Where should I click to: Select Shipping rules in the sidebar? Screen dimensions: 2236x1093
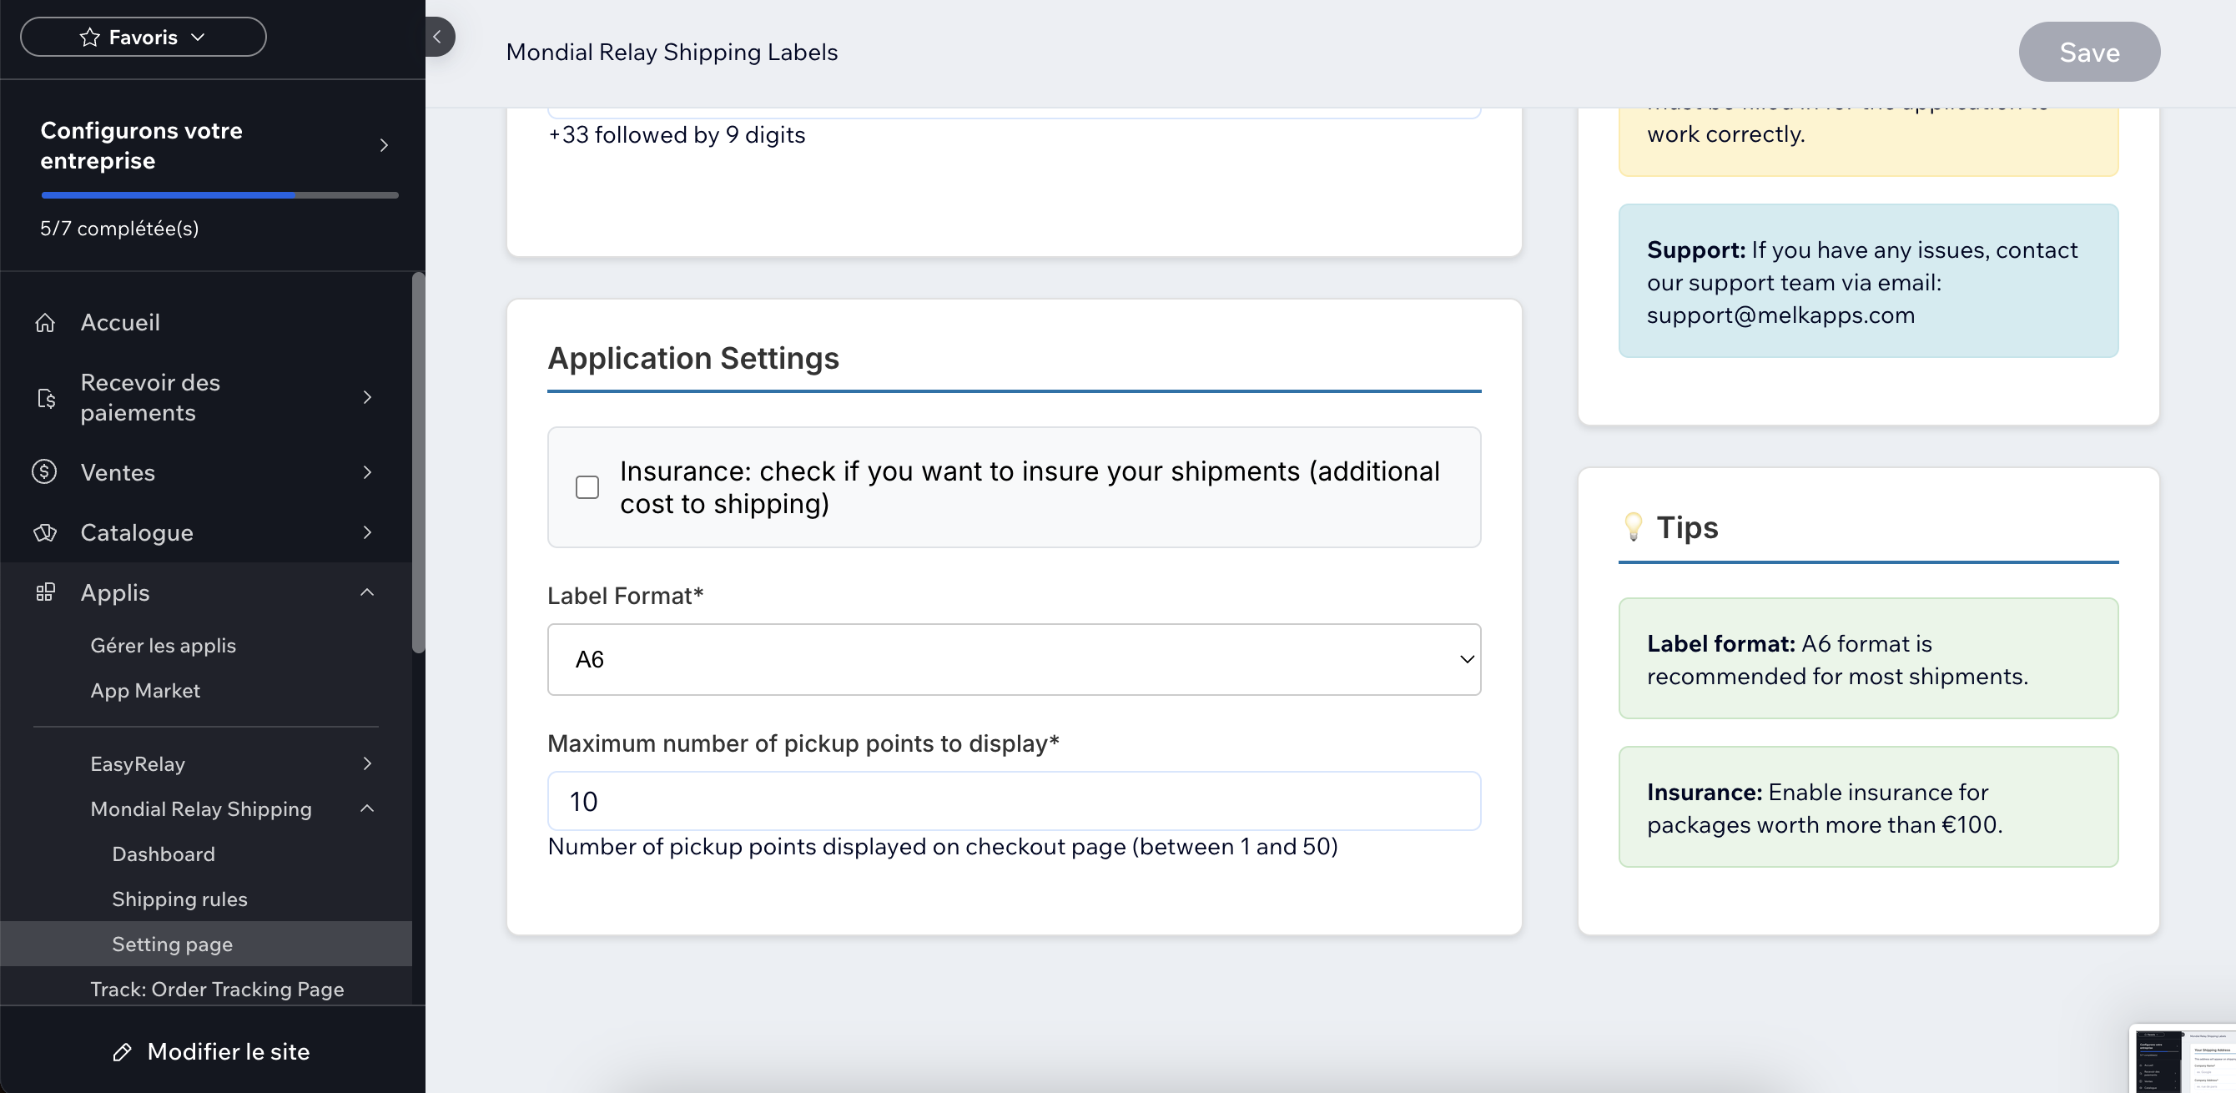(179, 899)
